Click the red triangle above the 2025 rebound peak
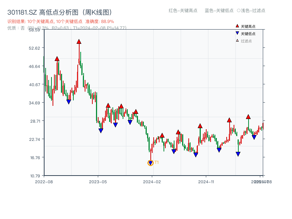 coord(248,116)
